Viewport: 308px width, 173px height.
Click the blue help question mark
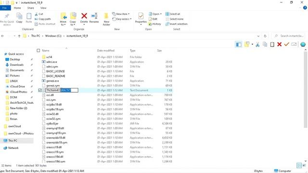305,8
